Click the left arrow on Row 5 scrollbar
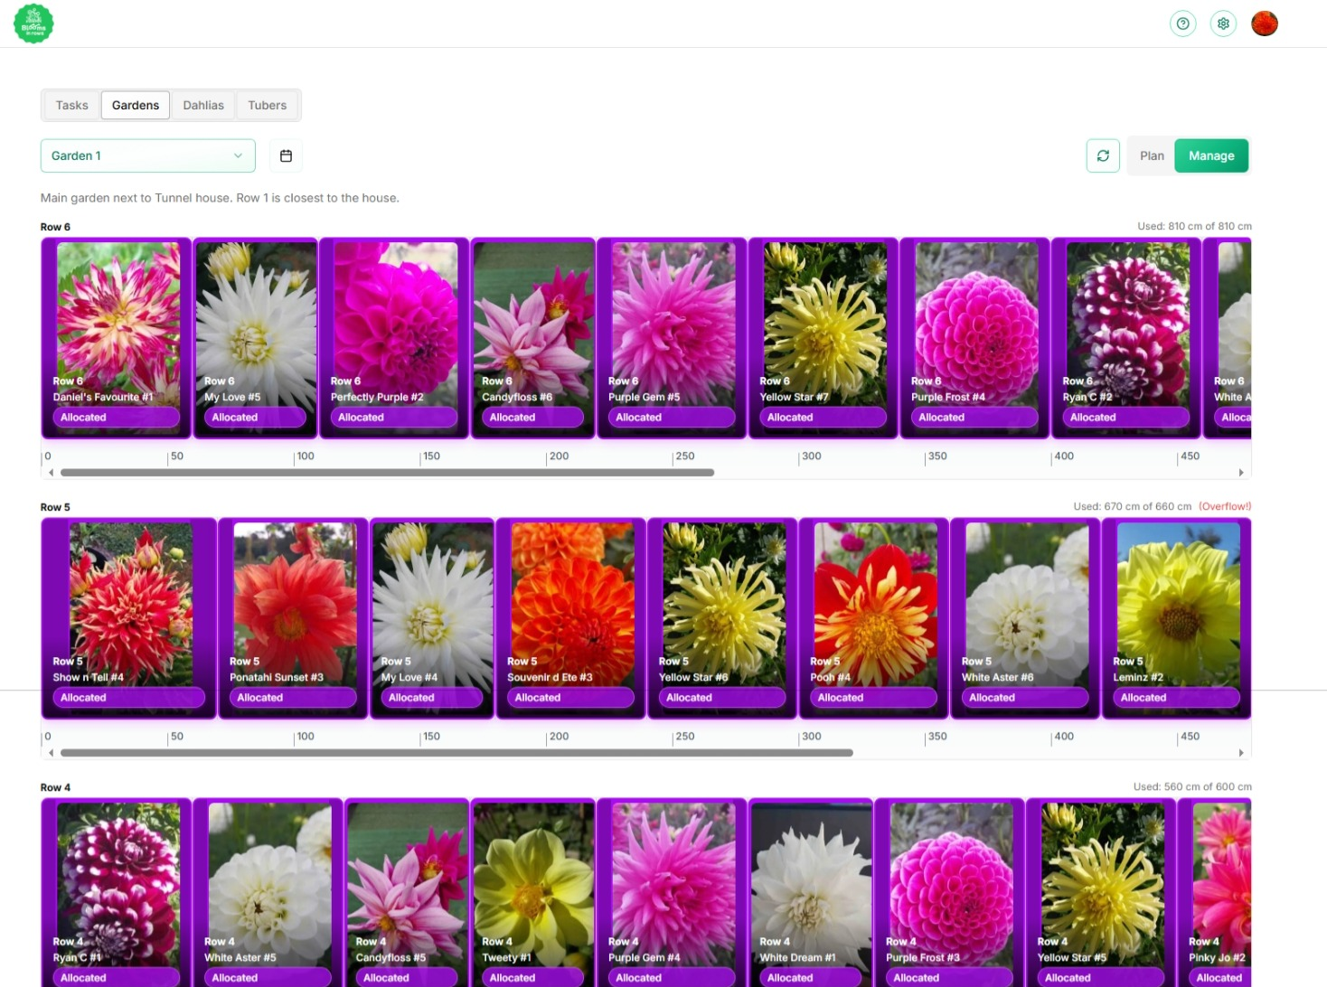This screenshot has height=987, width=1327. coord(51,752)
